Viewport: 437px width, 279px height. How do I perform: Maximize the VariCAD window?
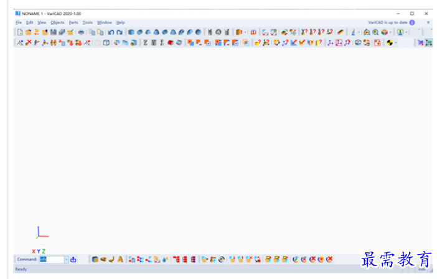(412, 13)
